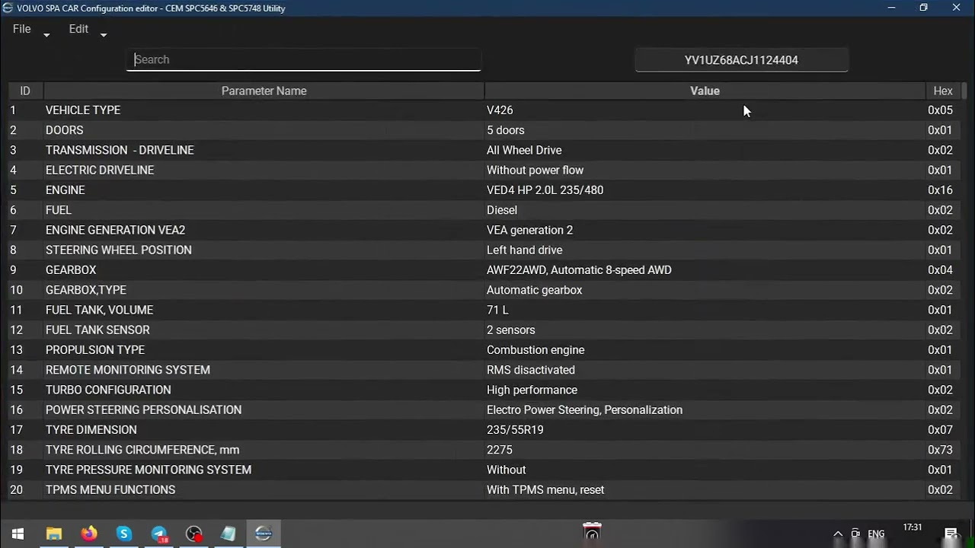Open the File menu
The image size is (975, 548).
(21, 29)
